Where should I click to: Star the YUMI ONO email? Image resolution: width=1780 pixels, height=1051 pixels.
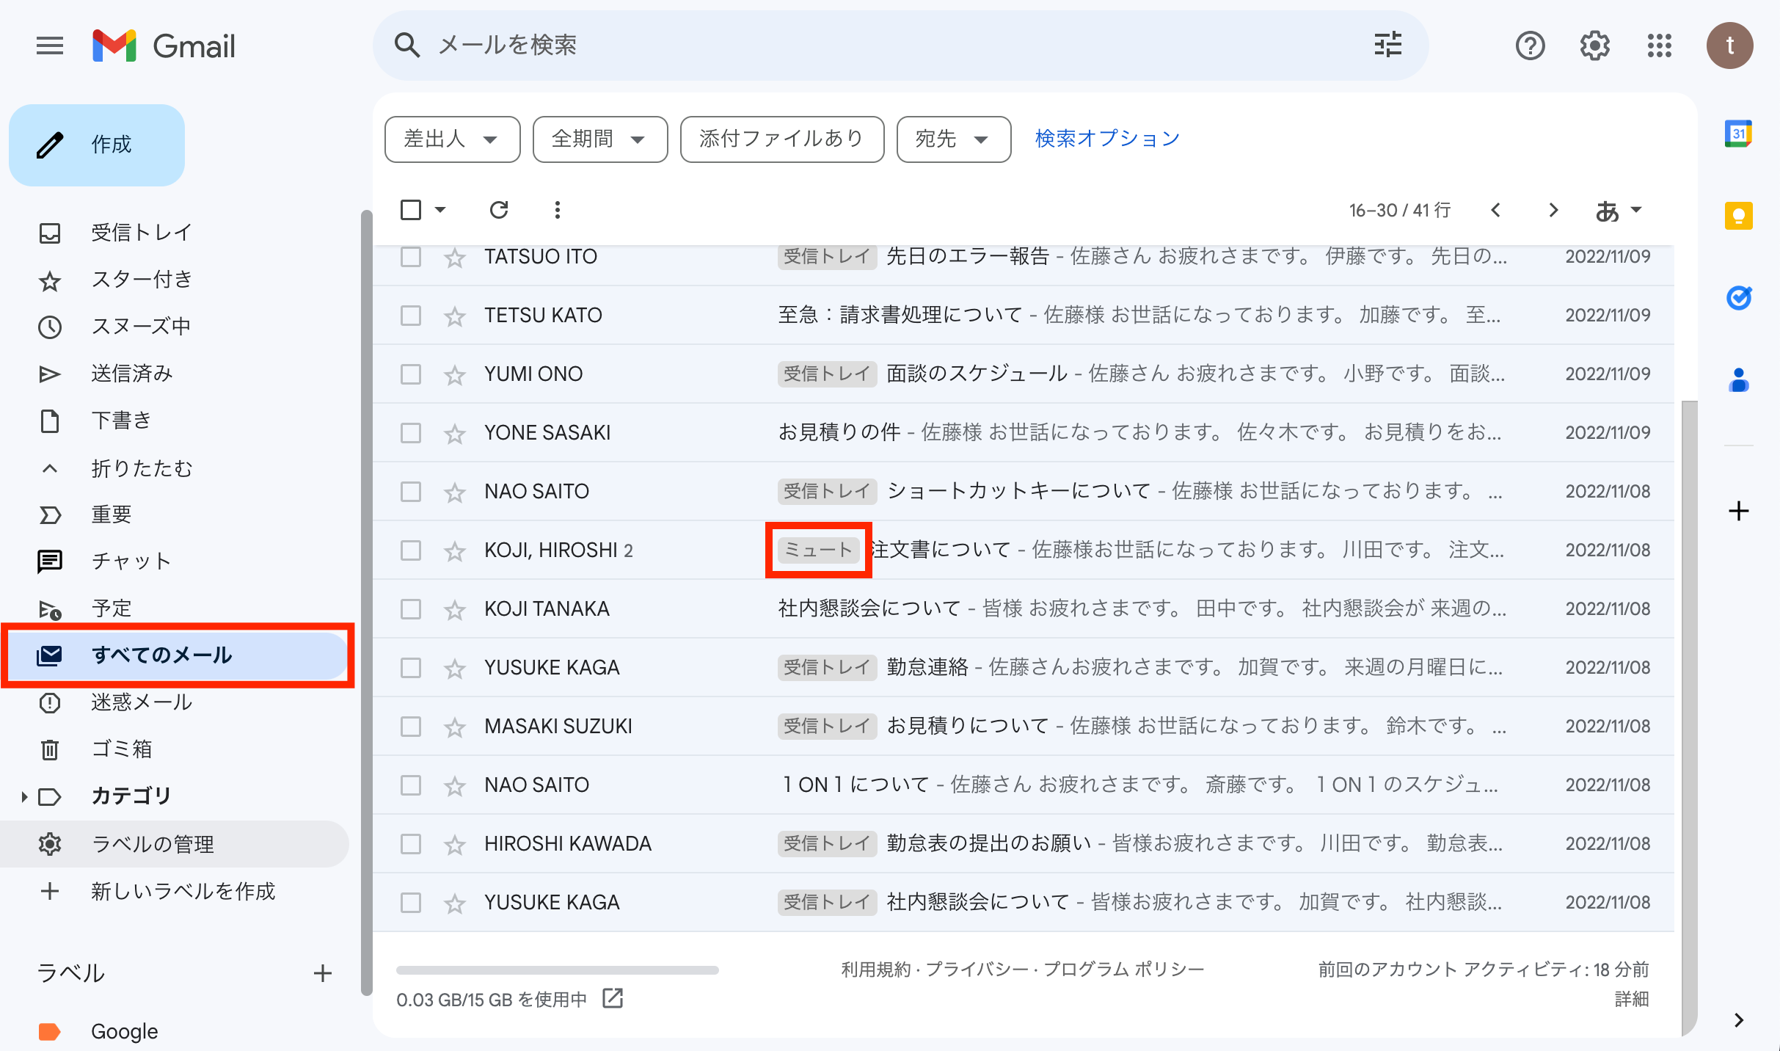coord(455,374)
